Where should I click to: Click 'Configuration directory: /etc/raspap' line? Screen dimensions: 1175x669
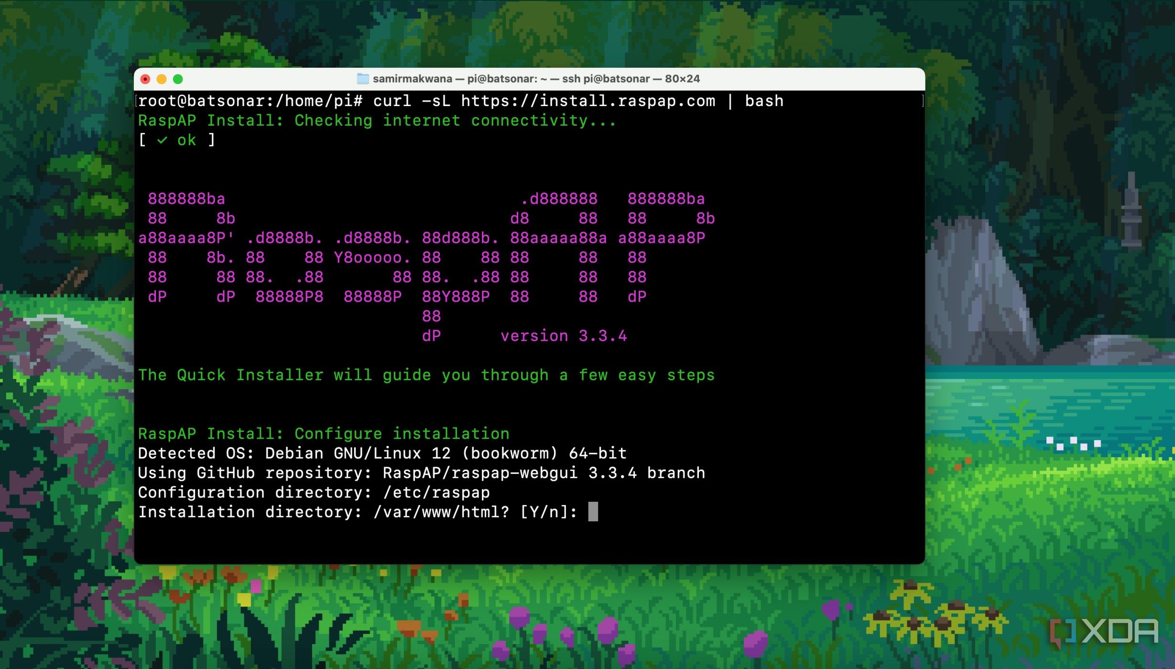click(x=314, y=493)
